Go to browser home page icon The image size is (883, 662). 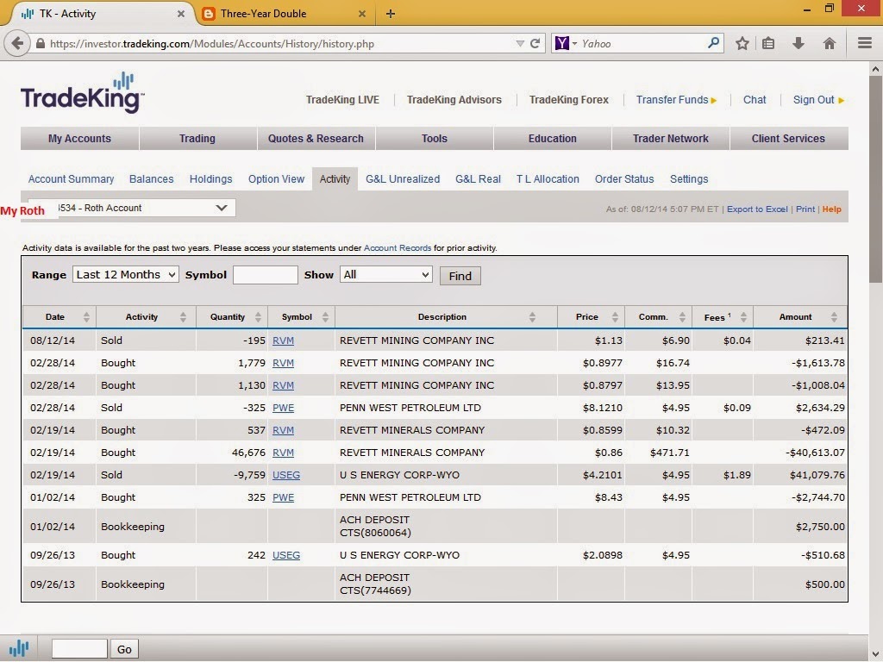click(829, 43)
